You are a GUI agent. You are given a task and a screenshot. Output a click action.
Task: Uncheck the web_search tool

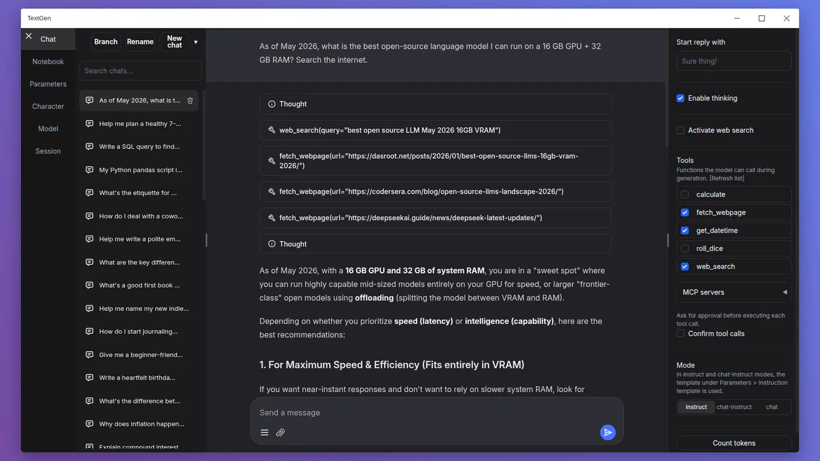(685, 267)
